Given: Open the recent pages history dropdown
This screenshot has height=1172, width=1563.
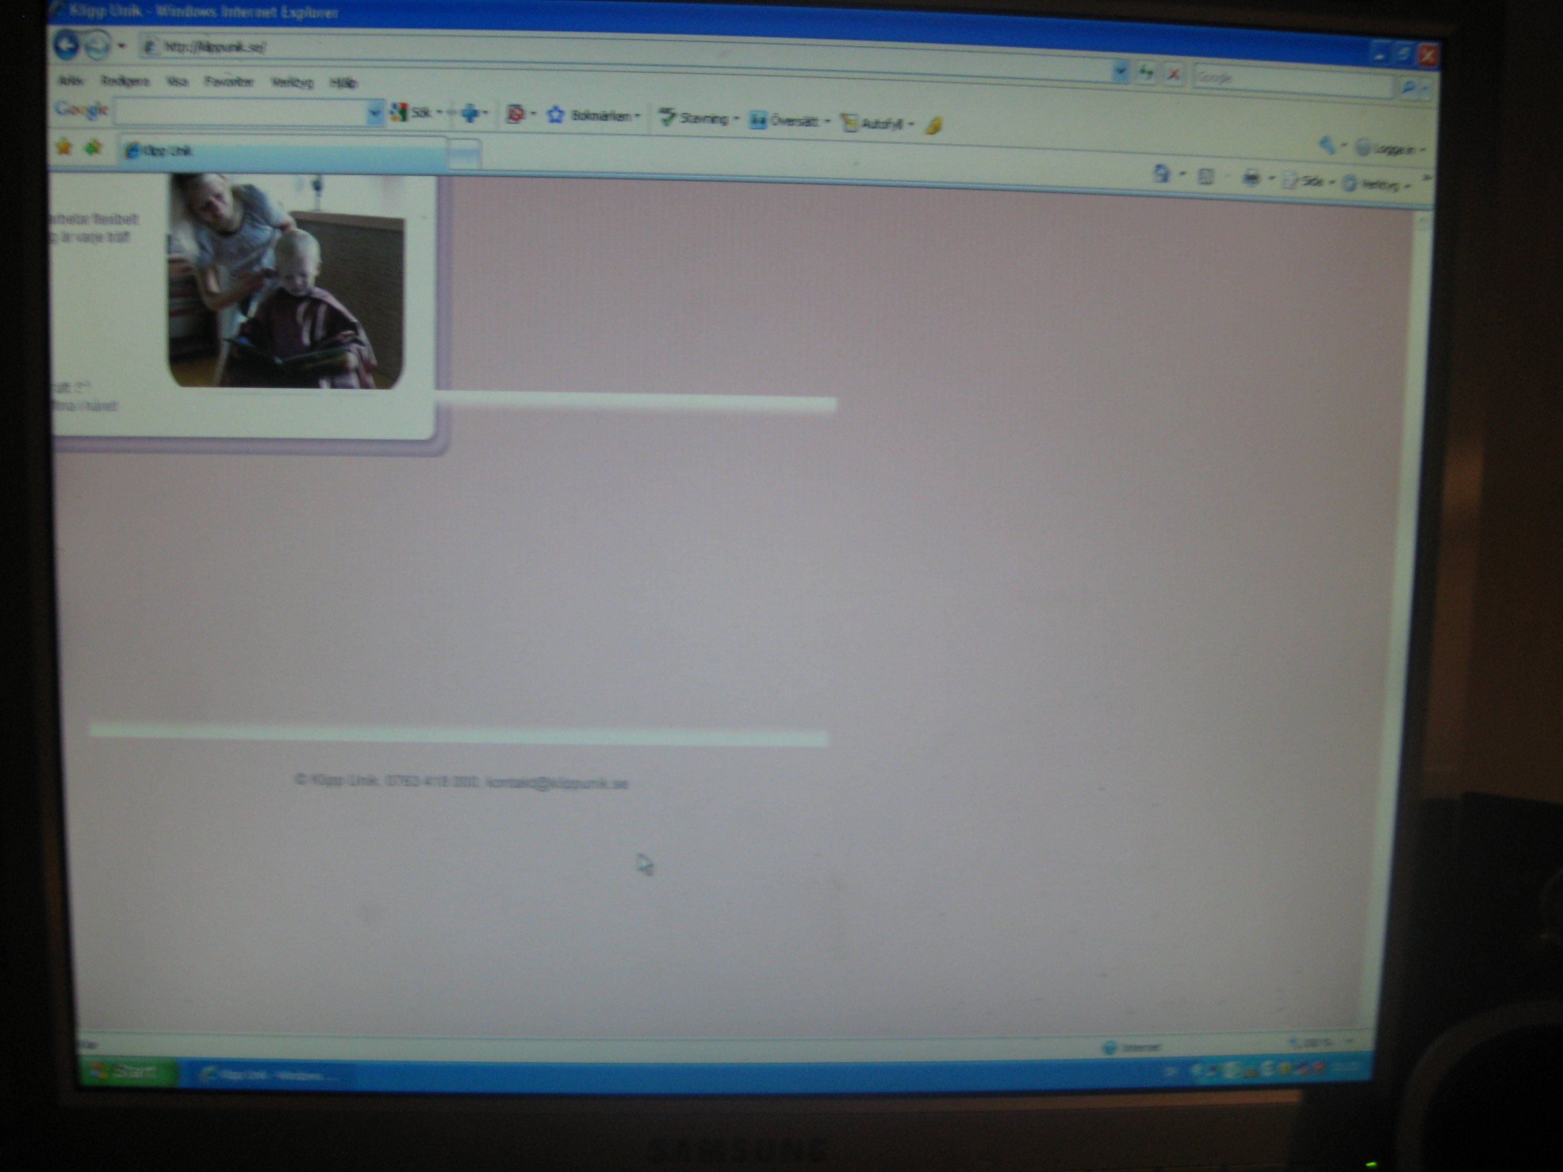Looking at the screenshot, I should [x=122, y=46].
